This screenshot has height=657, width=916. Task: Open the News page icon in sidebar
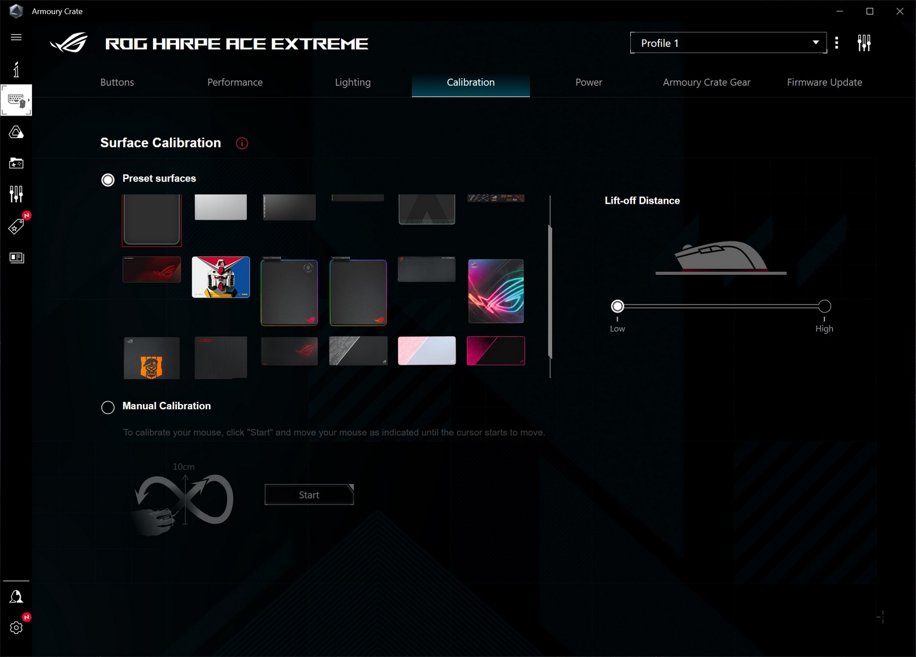coord(16,258)
